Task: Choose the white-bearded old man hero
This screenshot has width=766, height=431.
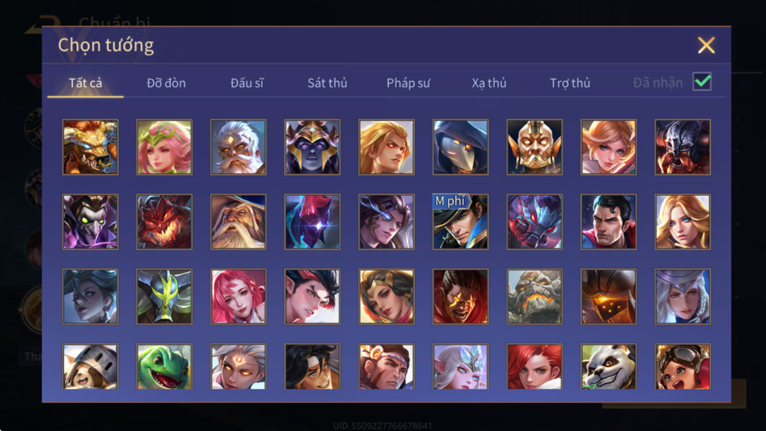Action: [x=239, y=147]
